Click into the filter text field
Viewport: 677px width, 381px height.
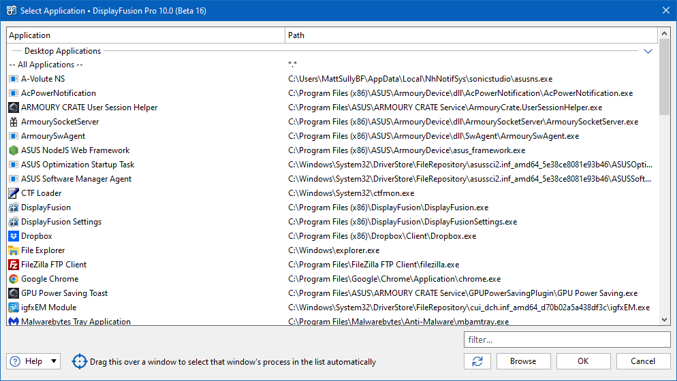[x=567, y=339]
